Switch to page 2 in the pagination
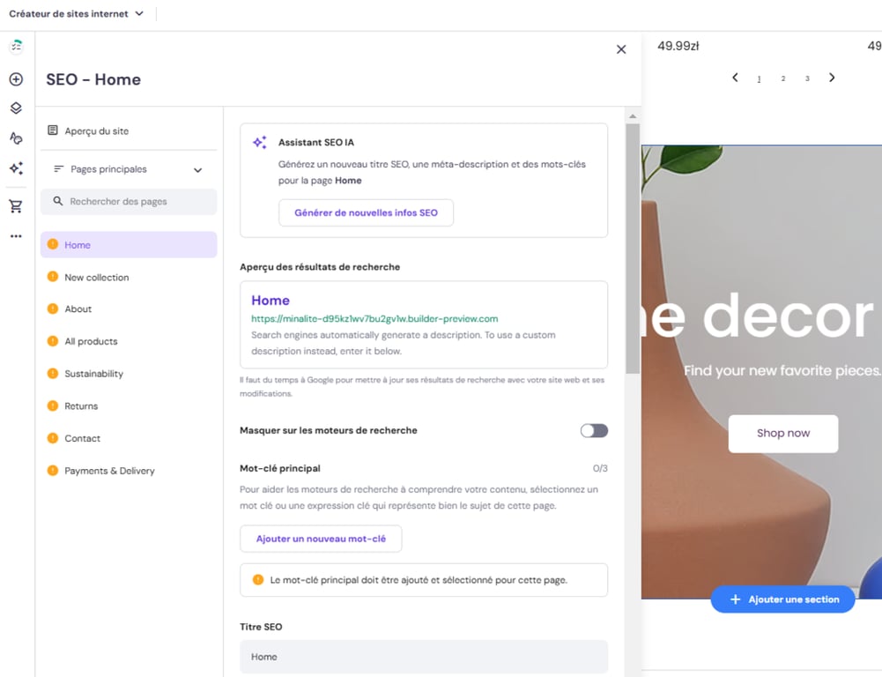This screenshot has width=882, height=677. pos(782,78)
